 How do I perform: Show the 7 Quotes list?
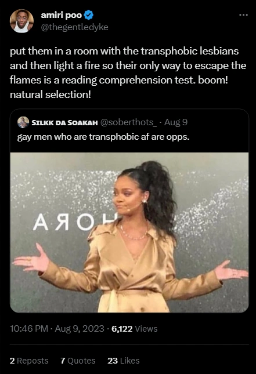click(x=78, y=361)
